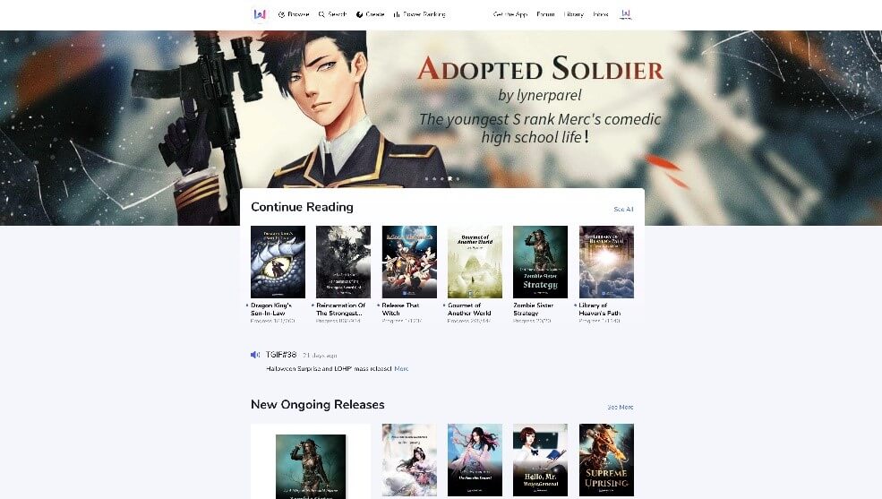This screenshot has width=882, height=499.
Task: Open the user profile avatar icon
Action: (x=626, y=14)
